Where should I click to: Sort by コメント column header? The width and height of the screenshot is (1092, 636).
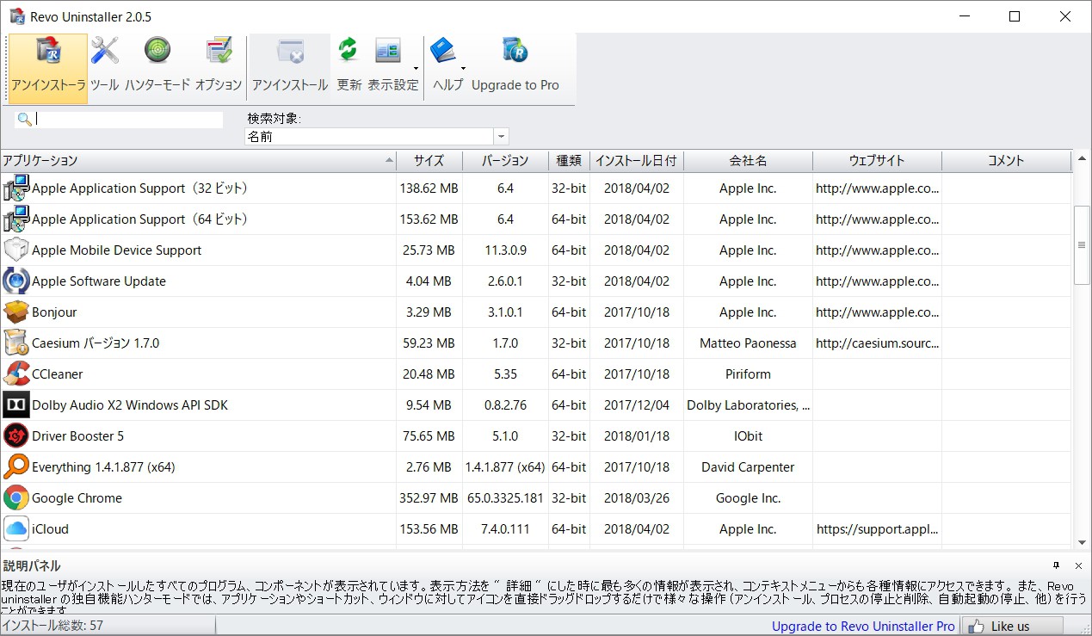coord(1006,161)
